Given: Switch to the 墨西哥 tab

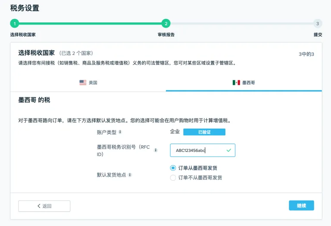Looking at the screenshot, I should pyautogui.click(x=244, y=82).
